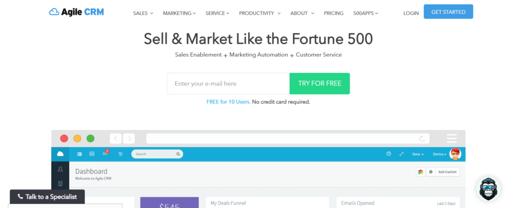The width and height of the screenshot is (513, 208).
Task: Expand the MARKETING navigation dropdown
Action: click(x=179, y=13)
